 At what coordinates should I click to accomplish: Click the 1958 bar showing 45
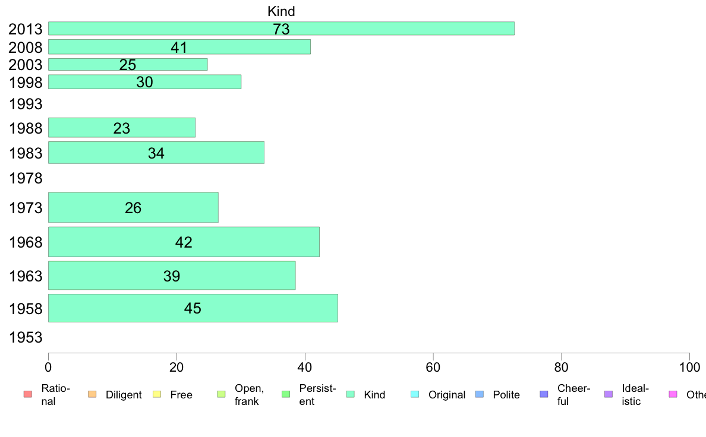point(193,308)
